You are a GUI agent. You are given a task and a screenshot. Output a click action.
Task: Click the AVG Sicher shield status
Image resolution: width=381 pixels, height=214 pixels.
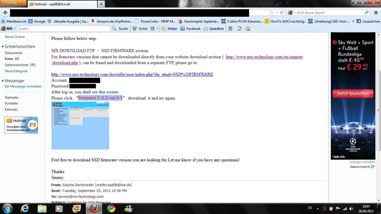pos(140,28)
